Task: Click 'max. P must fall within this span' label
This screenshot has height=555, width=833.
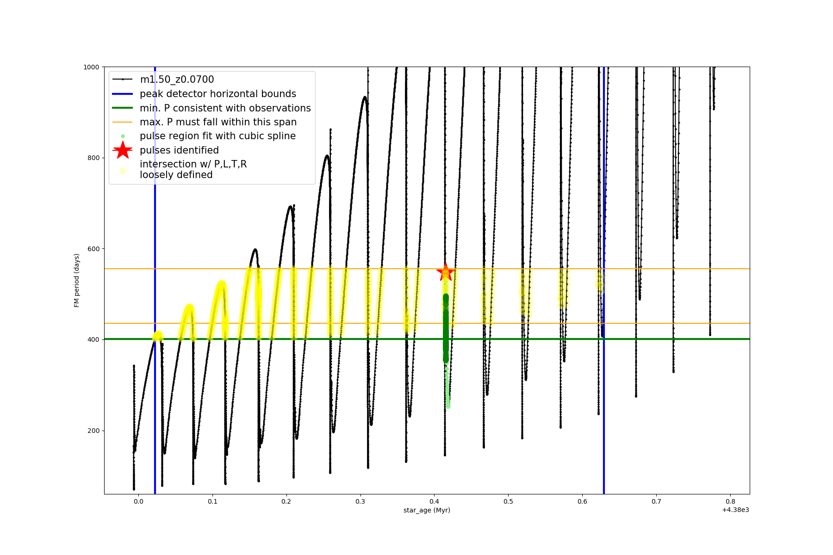Action: (x=218, y=122)
